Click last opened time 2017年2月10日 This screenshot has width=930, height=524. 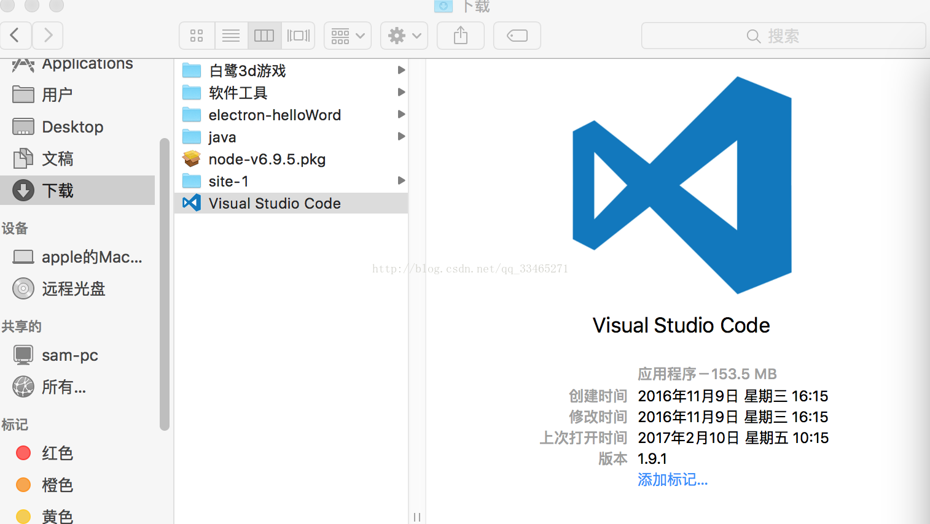pyautogui.click(x=733, y=438)
